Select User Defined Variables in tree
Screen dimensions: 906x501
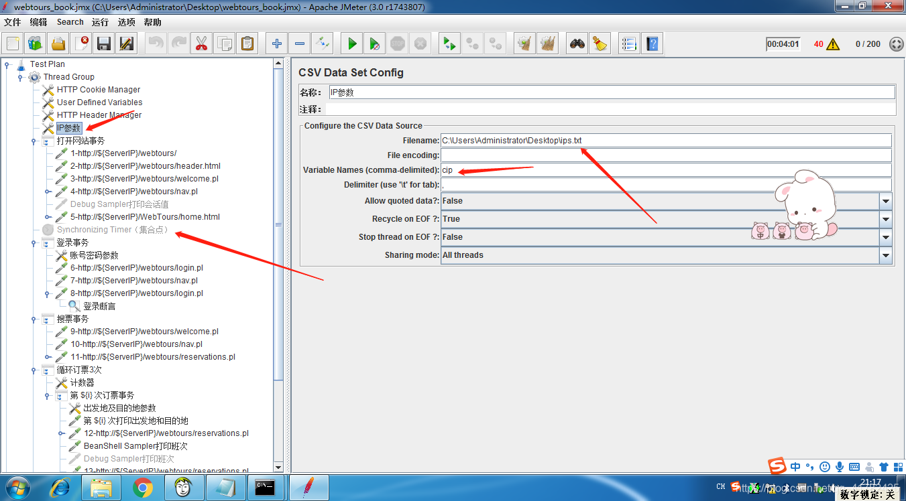pos(99,102)
